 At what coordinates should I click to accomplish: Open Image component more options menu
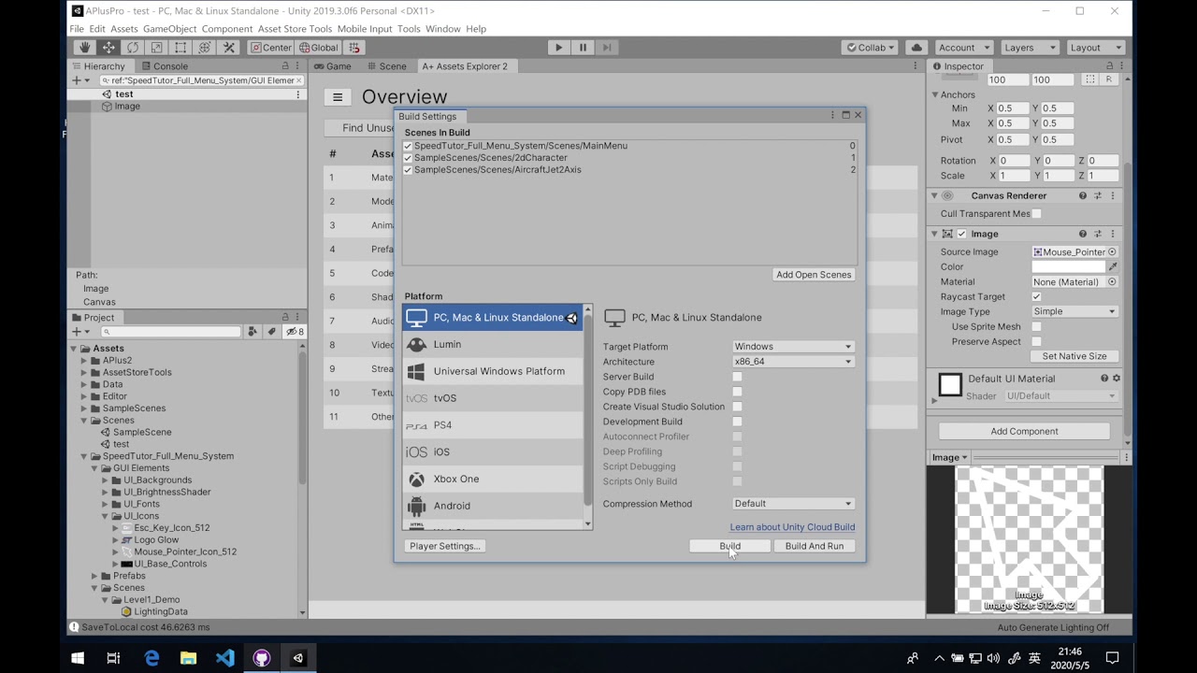1112,234
